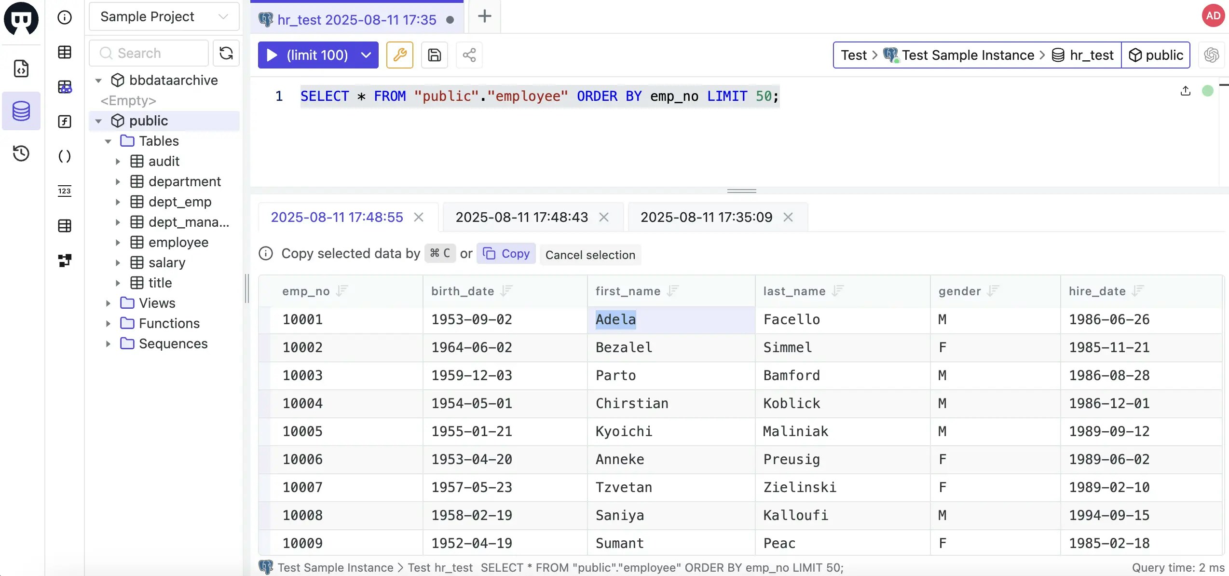This screenshot has width=1229, height=576.
Task: Select the hr_test worksheet tab
Action: coord(355,19)
